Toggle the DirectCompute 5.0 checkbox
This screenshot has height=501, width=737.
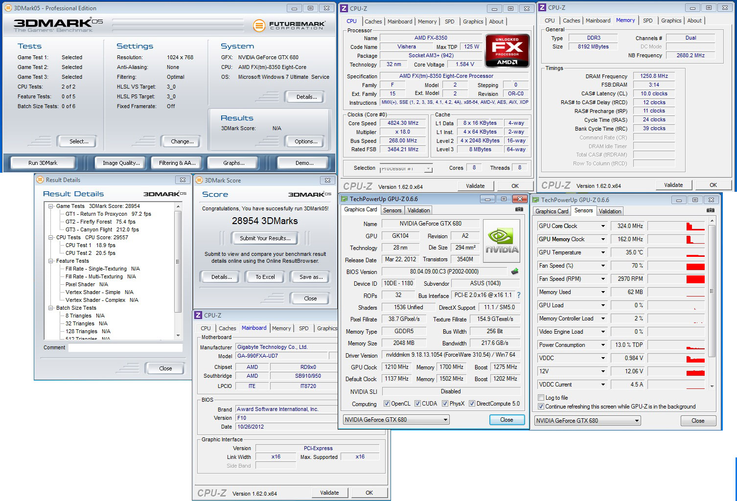(x=472, y=404)
